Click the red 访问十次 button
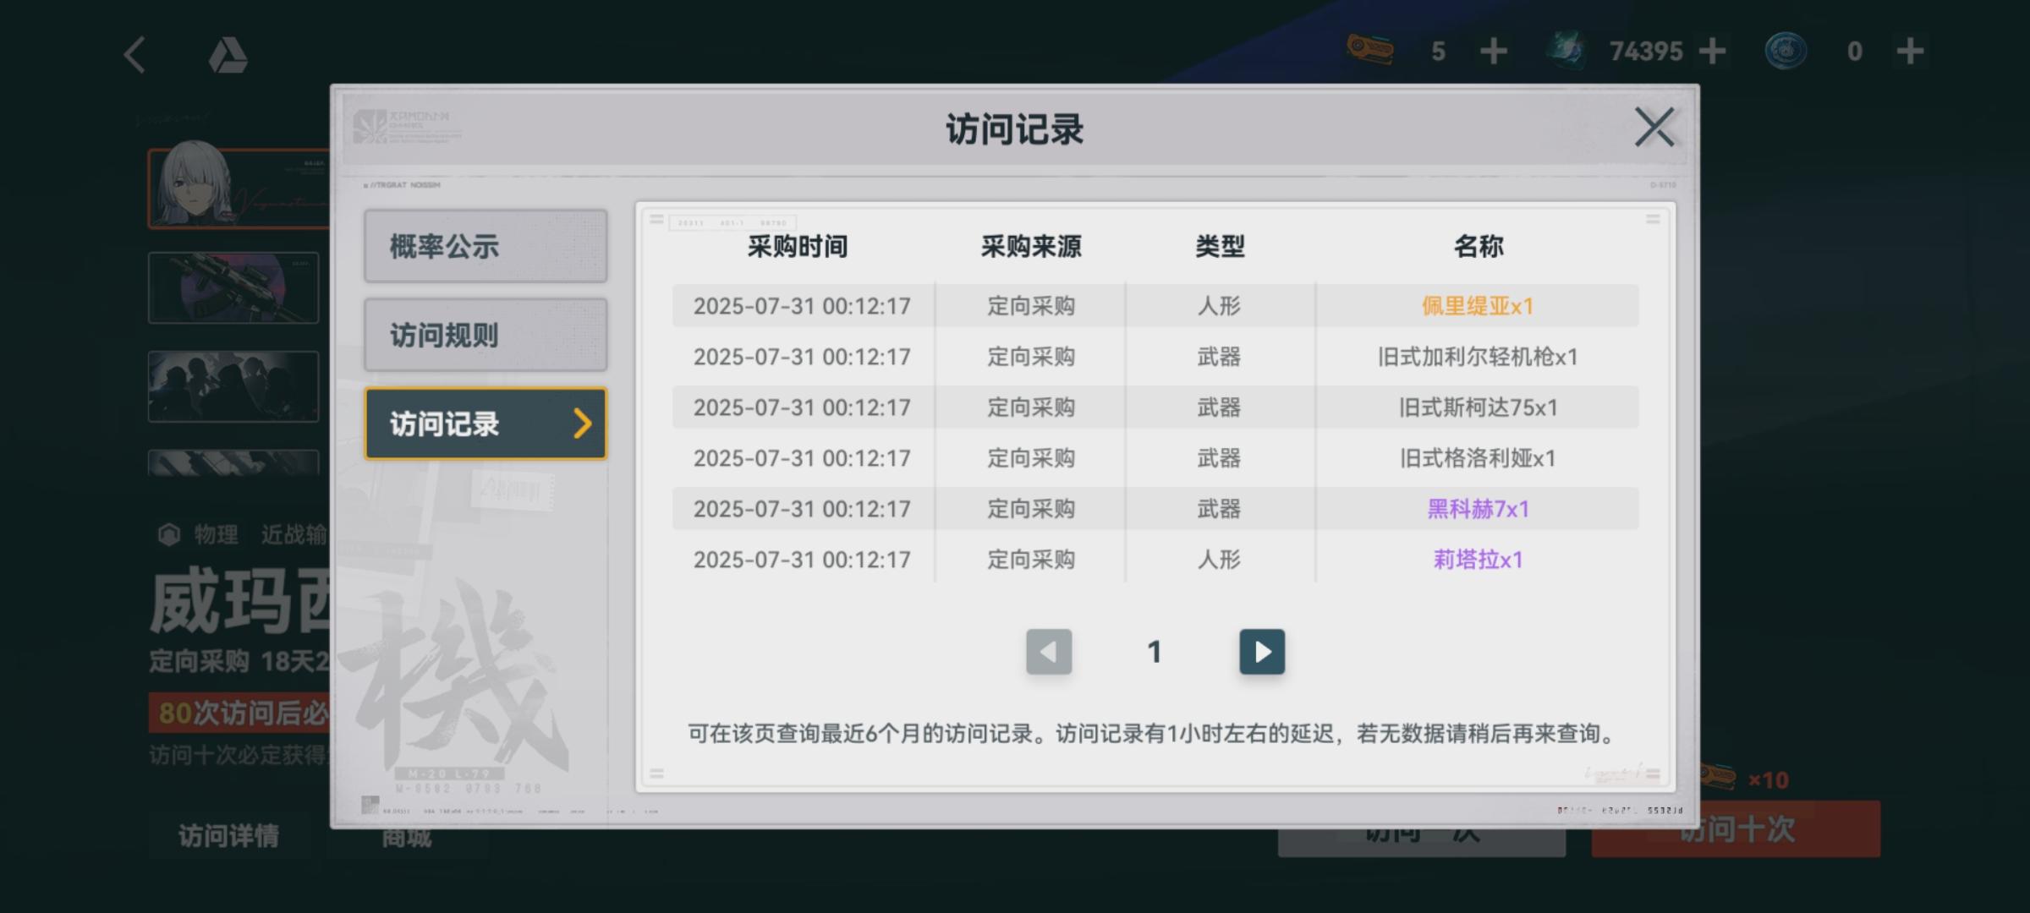The height and width of the screenshot is (913, 2030). (x=1736, y=829)
